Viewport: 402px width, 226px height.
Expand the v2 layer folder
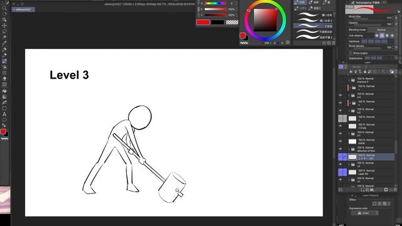click(349, 164)
